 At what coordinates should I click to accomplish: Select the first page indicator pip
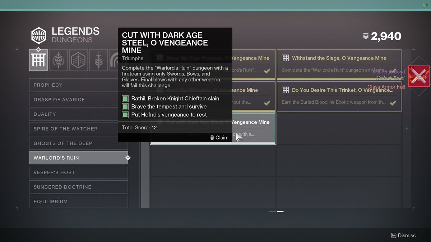[272, 212]
